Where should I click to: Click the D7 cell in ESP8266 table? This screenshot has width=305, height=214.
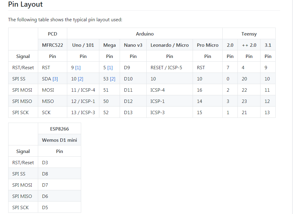(x=60, y=185)
